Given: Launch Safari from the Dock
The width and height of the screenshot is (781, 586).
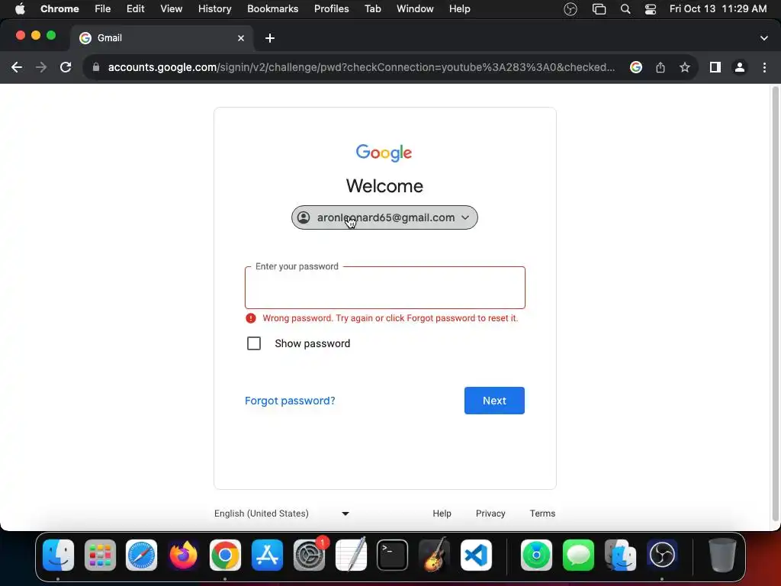Looking at the screenshot, I should click(141, 555).
